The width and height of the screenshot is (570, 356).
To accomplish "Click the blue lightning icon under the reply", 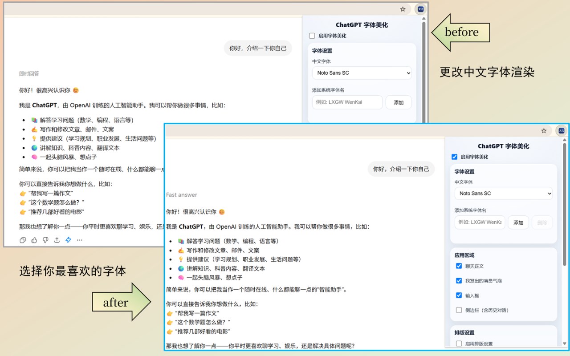I will [x=68, y=240].
